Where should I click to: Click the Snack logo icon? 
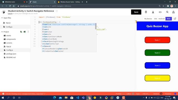(x=4, y=12)
